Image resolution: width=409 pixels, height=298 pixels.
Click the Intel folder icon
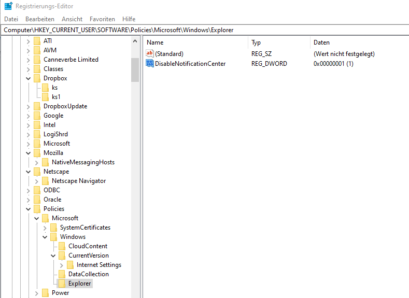37,125
